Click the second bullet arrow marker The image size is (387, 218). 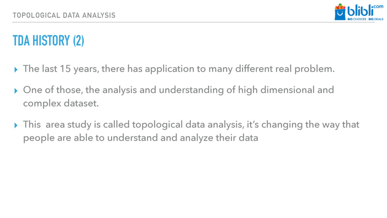tap(16, 91)
